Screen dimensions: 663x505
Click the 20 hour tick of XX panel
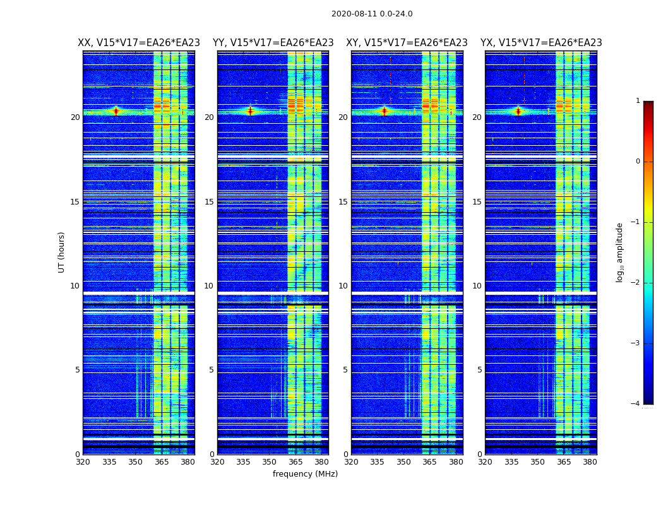point(75,117)
